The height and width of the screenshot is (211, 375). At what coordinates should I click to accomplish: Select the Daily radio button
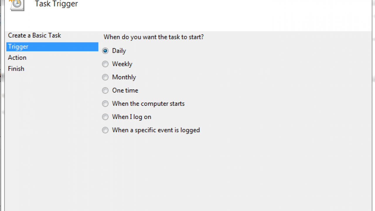(x=105, y=51)
